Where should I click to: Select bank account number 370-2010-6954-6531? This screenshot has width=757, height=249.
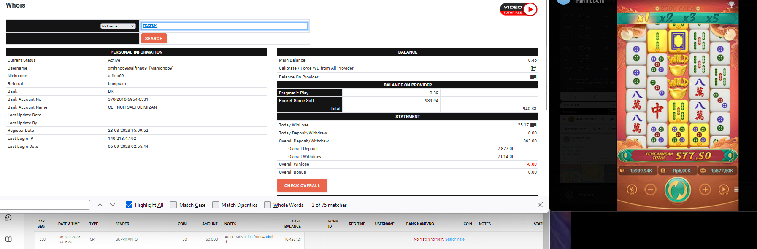128,99
